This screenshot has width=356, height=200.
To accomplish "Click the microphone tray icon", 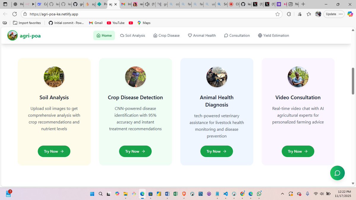I will [307, 194].
